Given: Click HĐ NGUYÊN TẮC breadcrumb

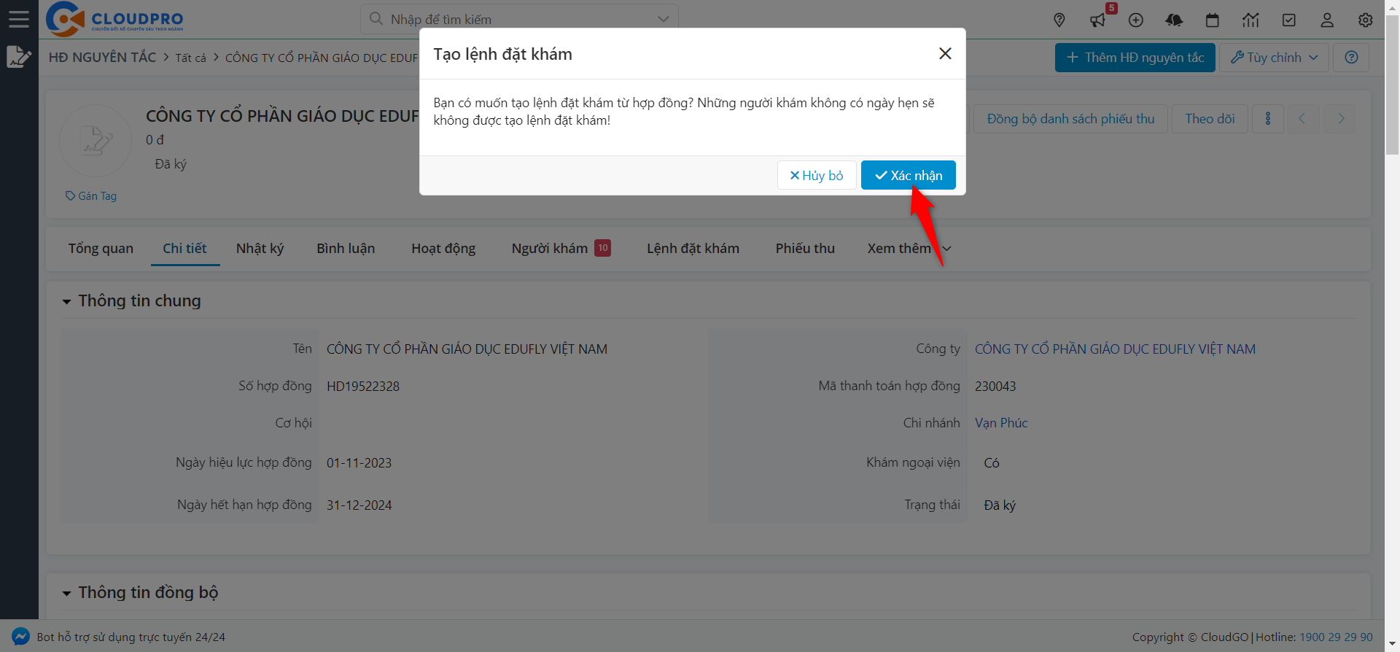Looking at the screenshot, I should click(x=102, y=58).
